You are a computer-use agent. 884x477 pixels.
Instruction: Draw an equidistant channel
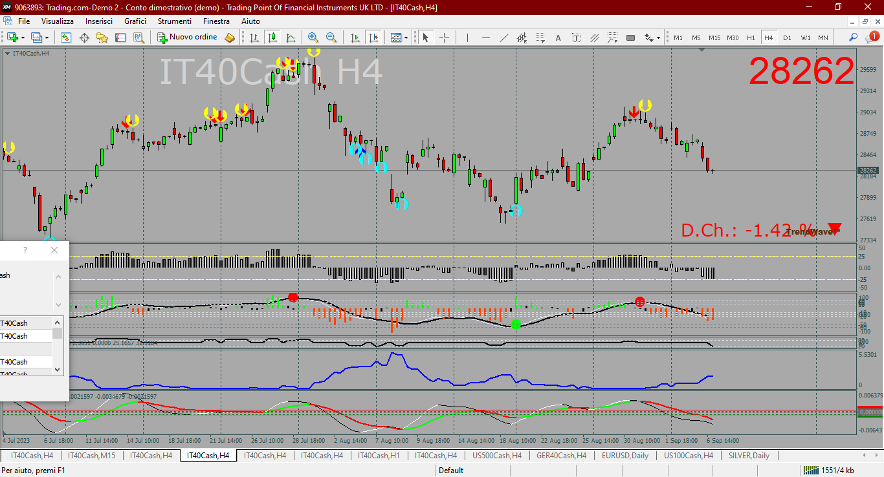point(522,37)
